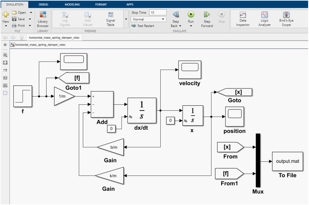
Task: Click the Fit to View icon
Action: click(5, 63)
